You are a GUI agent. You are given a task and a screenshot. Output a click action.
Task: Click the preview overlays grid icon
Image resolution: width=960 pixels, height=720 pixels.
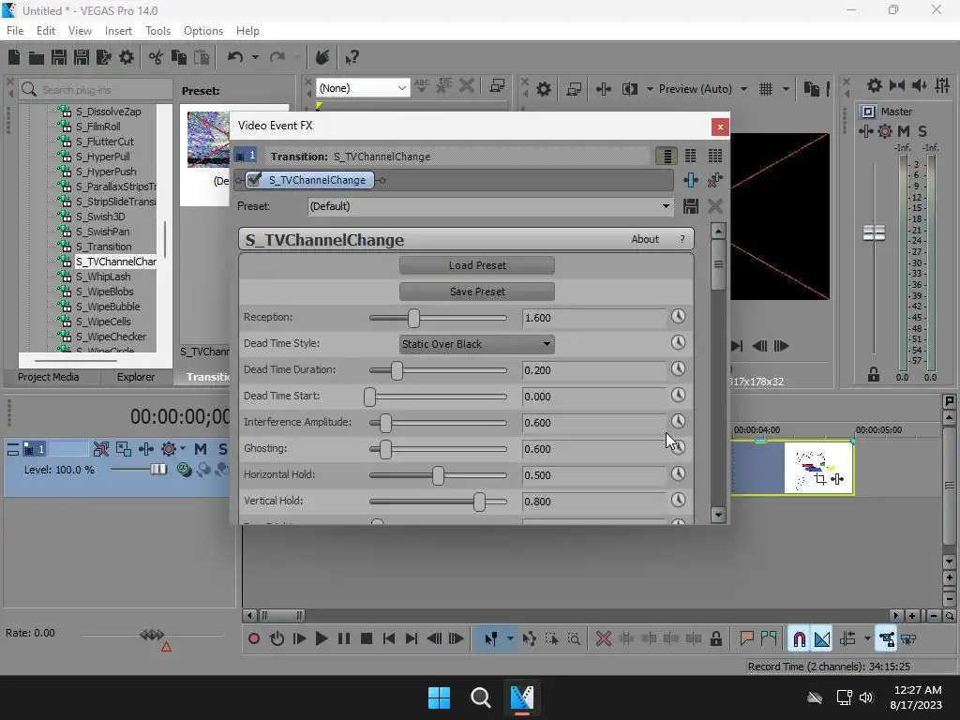coord(765,89)
